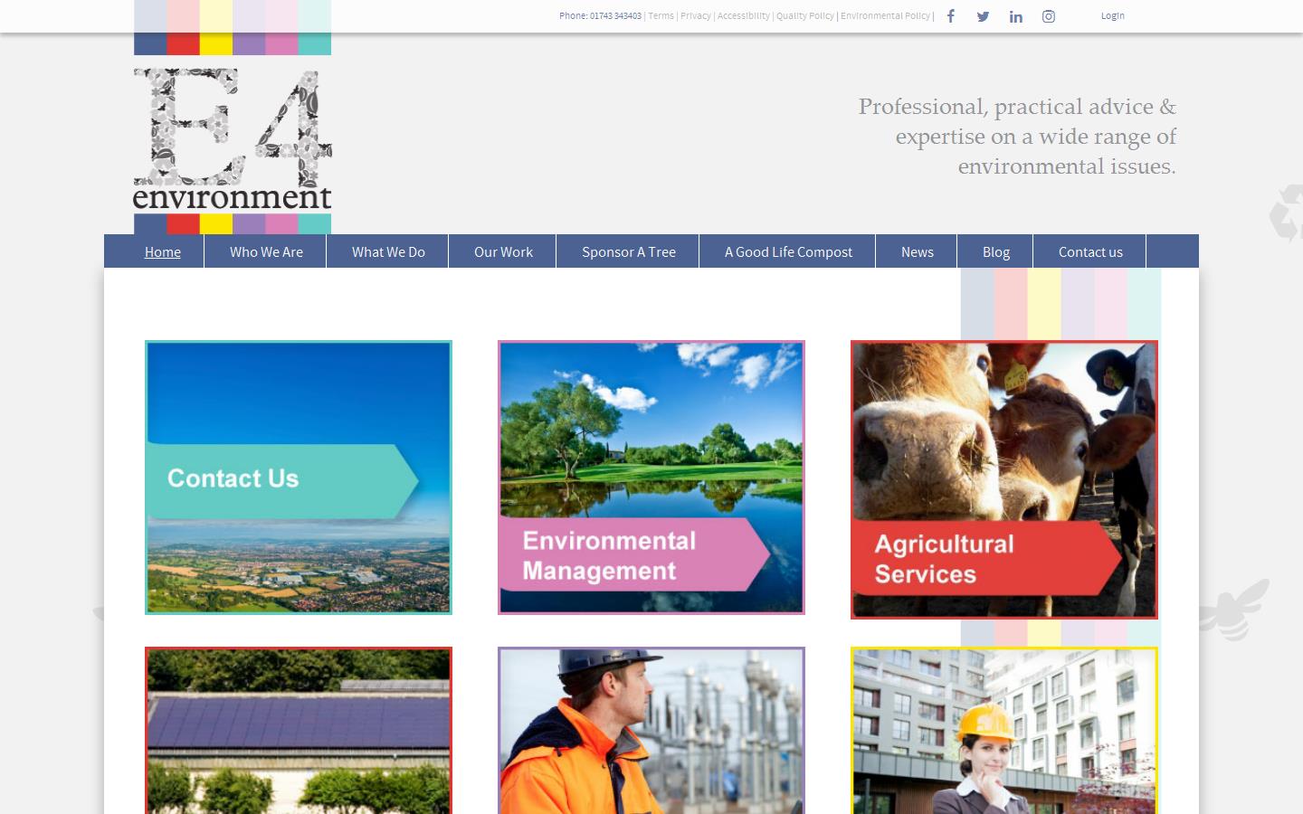Screen dimensions: 1303x814
Task: Open A Good Life Compost page
Action: click(787, 251)
